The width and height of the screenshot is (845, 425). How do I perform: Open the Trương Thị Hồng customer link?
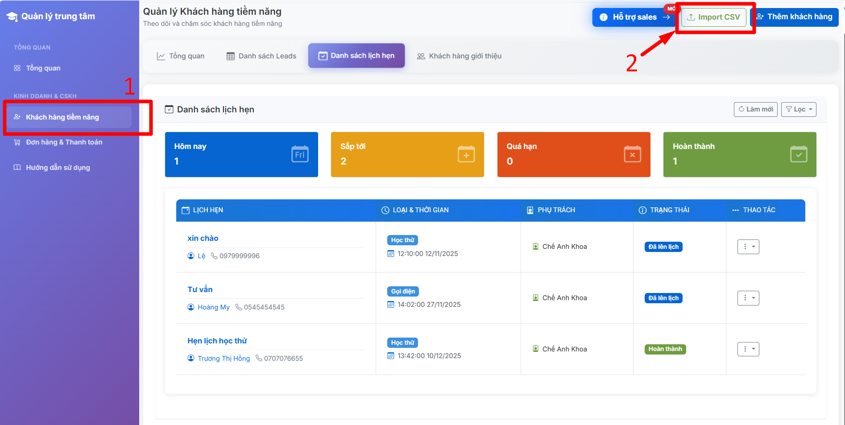pos(224,358)
